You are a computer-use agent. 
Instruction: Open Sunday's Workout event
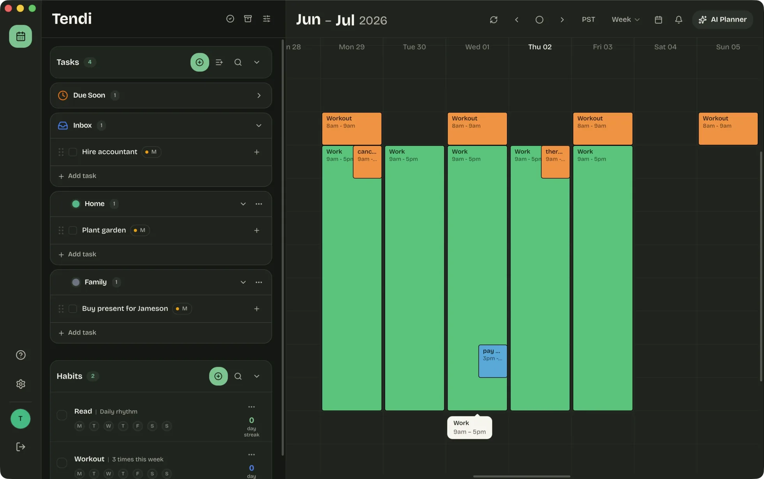[x=728, y=129]
